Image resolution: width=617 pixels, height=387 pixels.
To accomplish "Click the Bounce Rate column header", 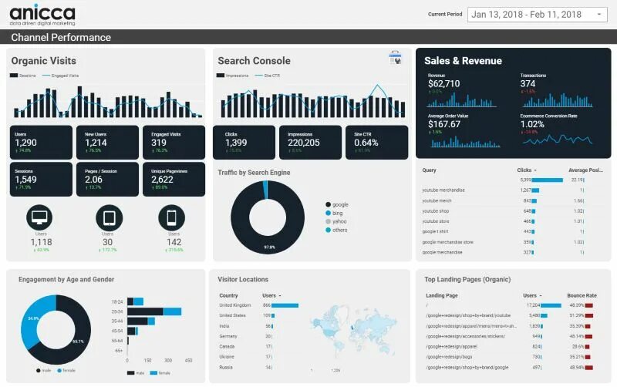I will pyautogui.click(x=582, y=295).
